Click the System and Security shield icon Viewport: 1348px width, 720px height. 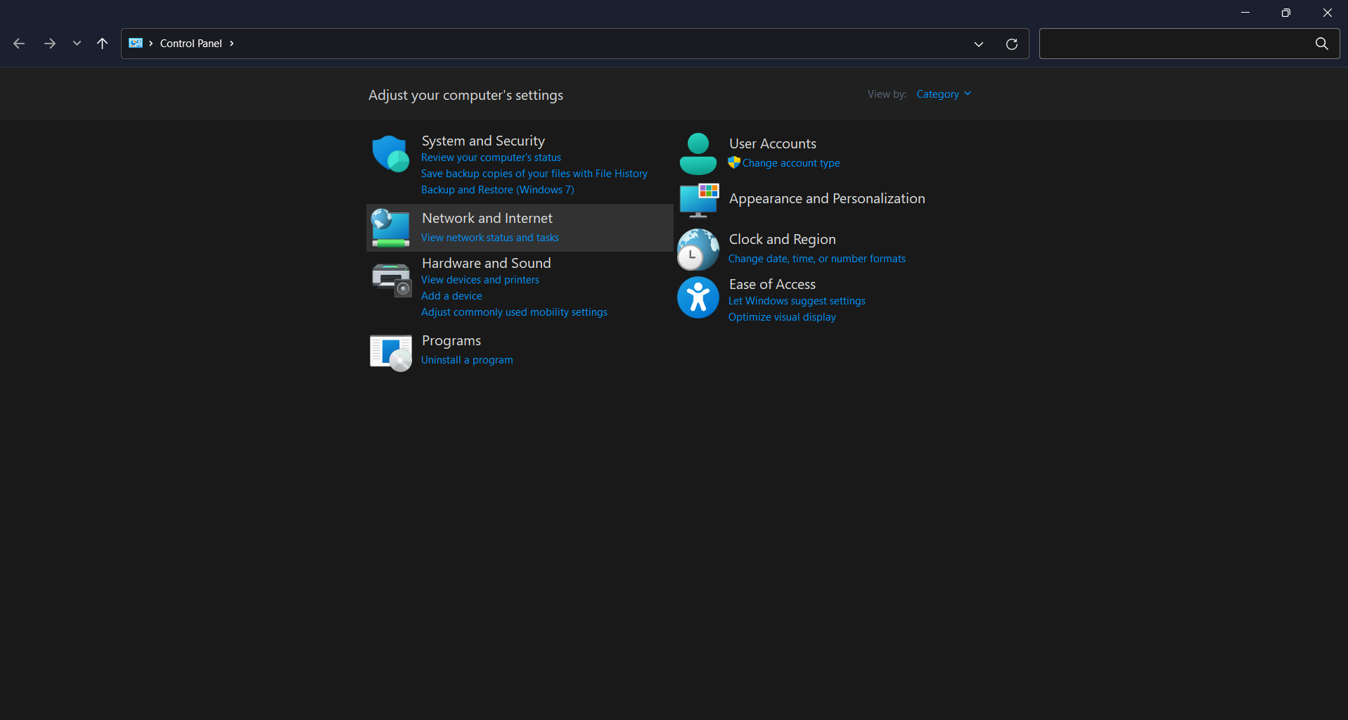click(390, 154)
